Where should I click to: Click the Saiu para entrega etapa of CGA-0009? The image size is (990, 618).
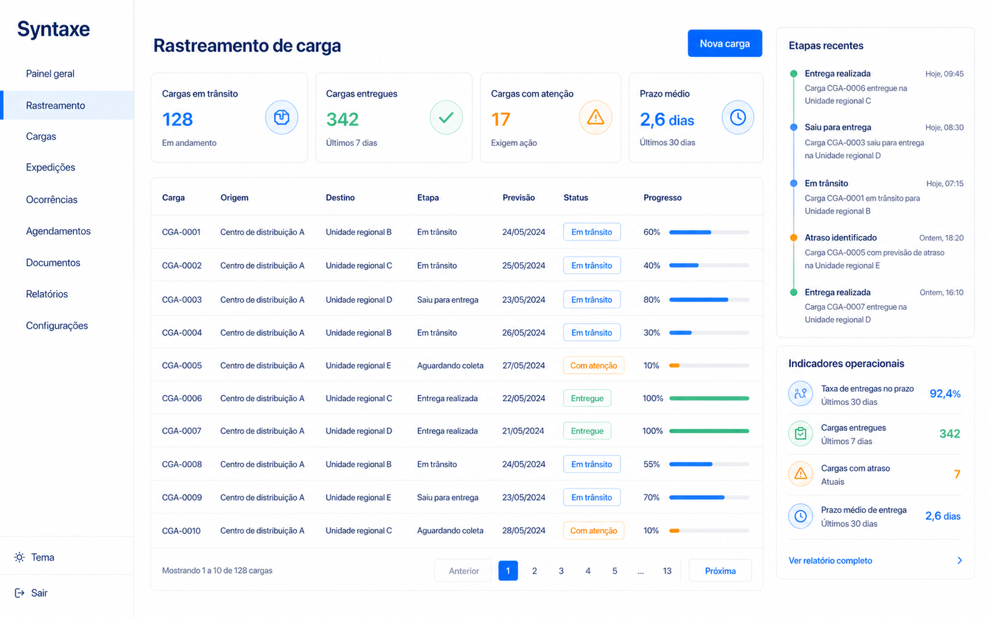(447, 497)
